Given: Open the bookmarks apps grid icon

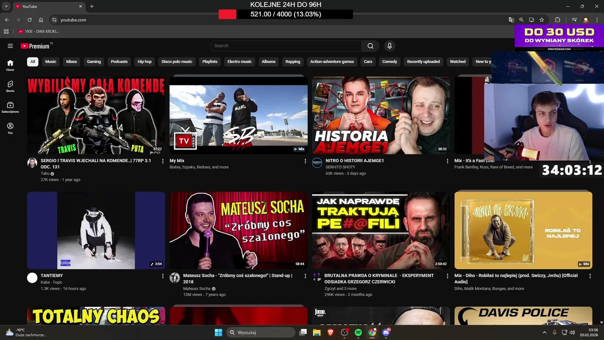Looking at the screenshot, I should [x=6, y=31].
